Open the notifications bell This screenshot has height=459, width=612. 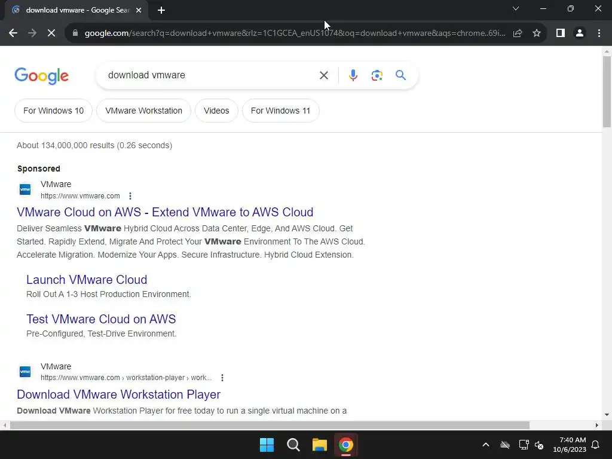point(596,445)
